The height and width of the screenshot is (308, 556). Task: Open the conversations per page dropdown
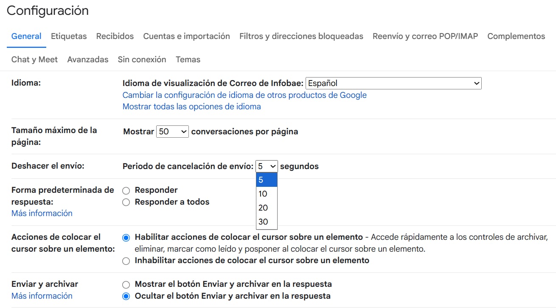pos(172,132)
